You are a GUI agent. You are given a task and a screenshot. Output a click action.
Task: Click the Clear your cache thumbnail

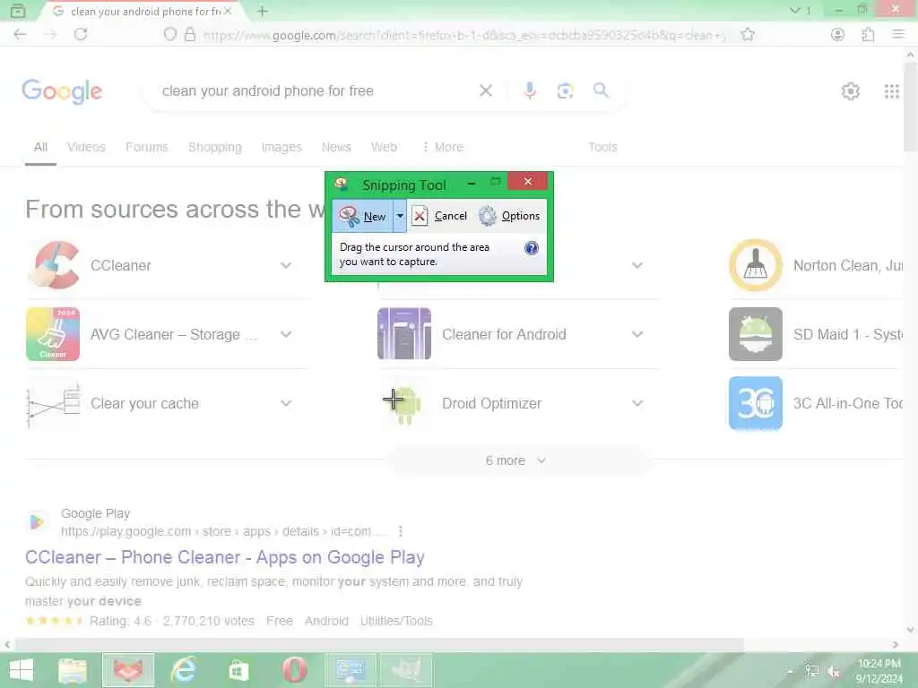pos(53,403)
